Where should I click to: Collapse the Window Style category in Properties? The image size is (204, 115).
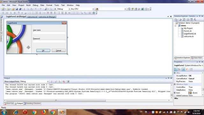coord(175,84)
